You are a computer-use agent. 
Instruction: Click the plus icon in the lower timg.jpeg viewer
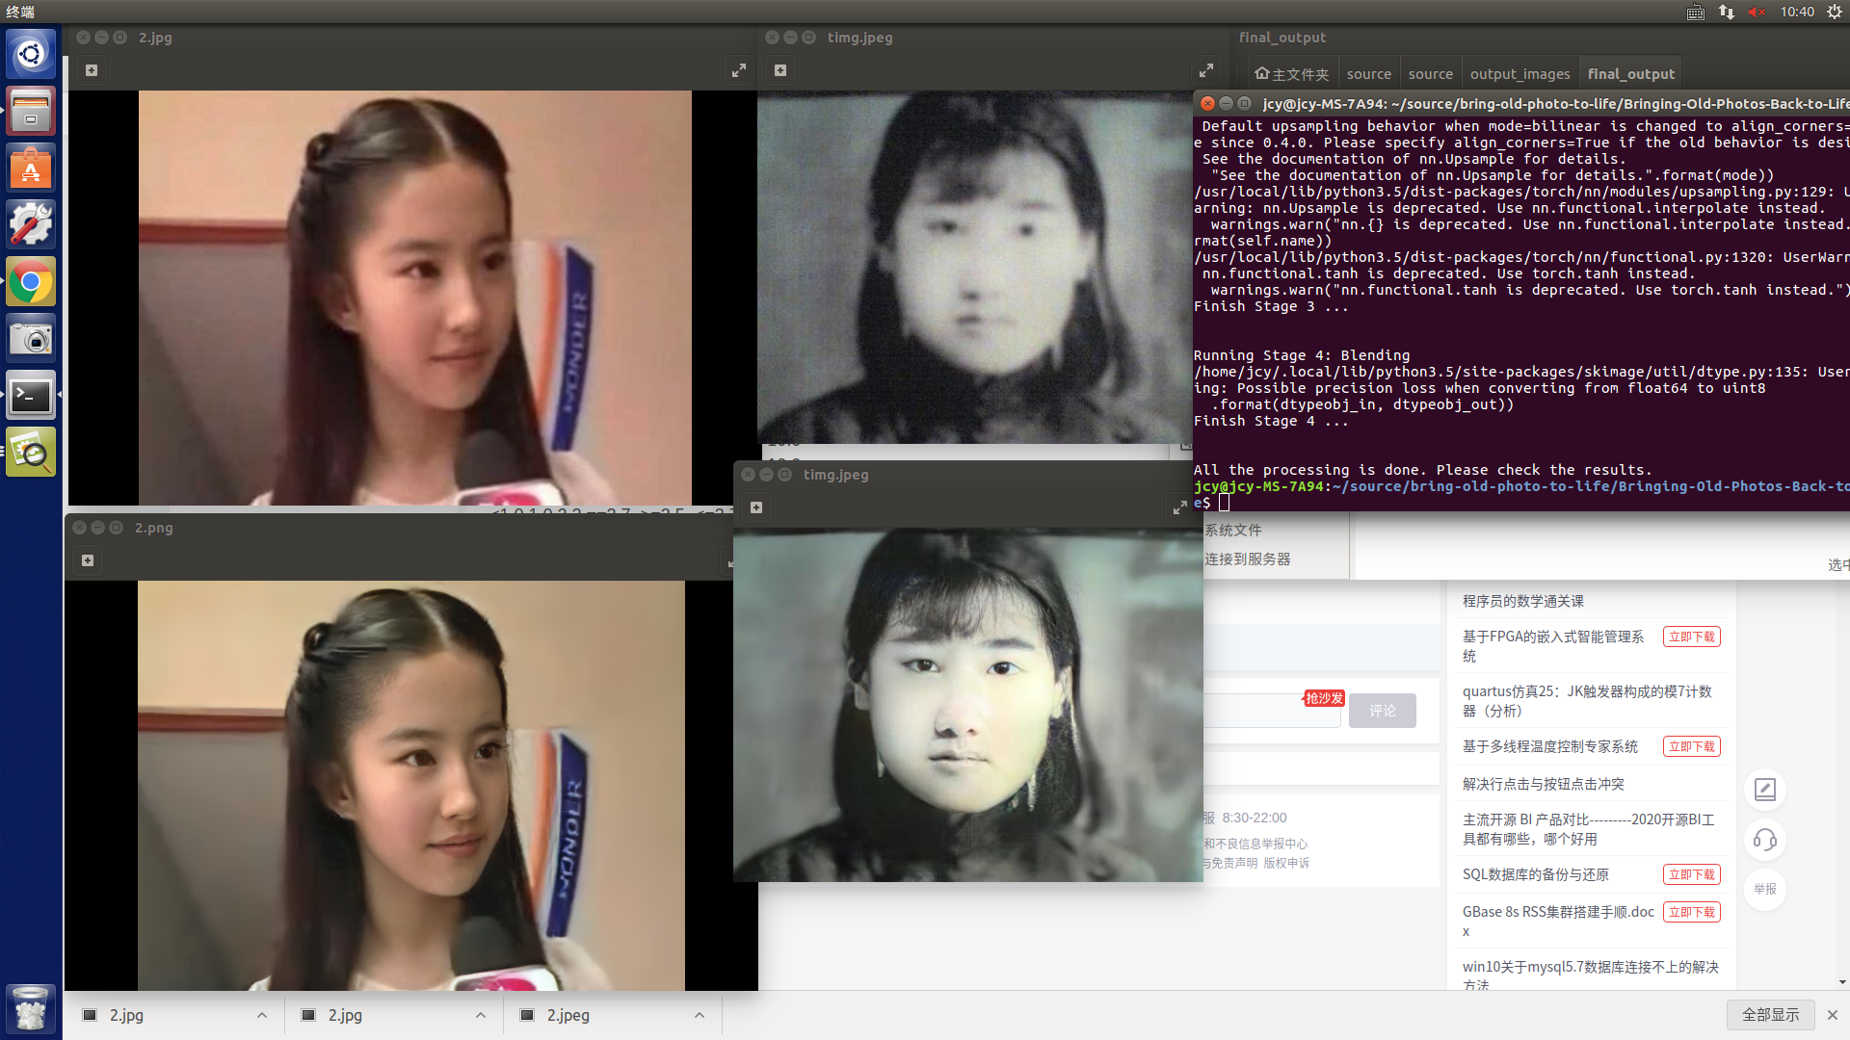756,507
